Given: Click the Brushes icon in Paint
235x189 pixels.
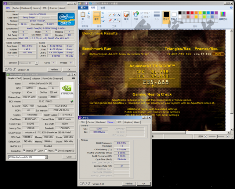Looking at the screenshot, I should (126, 15).
